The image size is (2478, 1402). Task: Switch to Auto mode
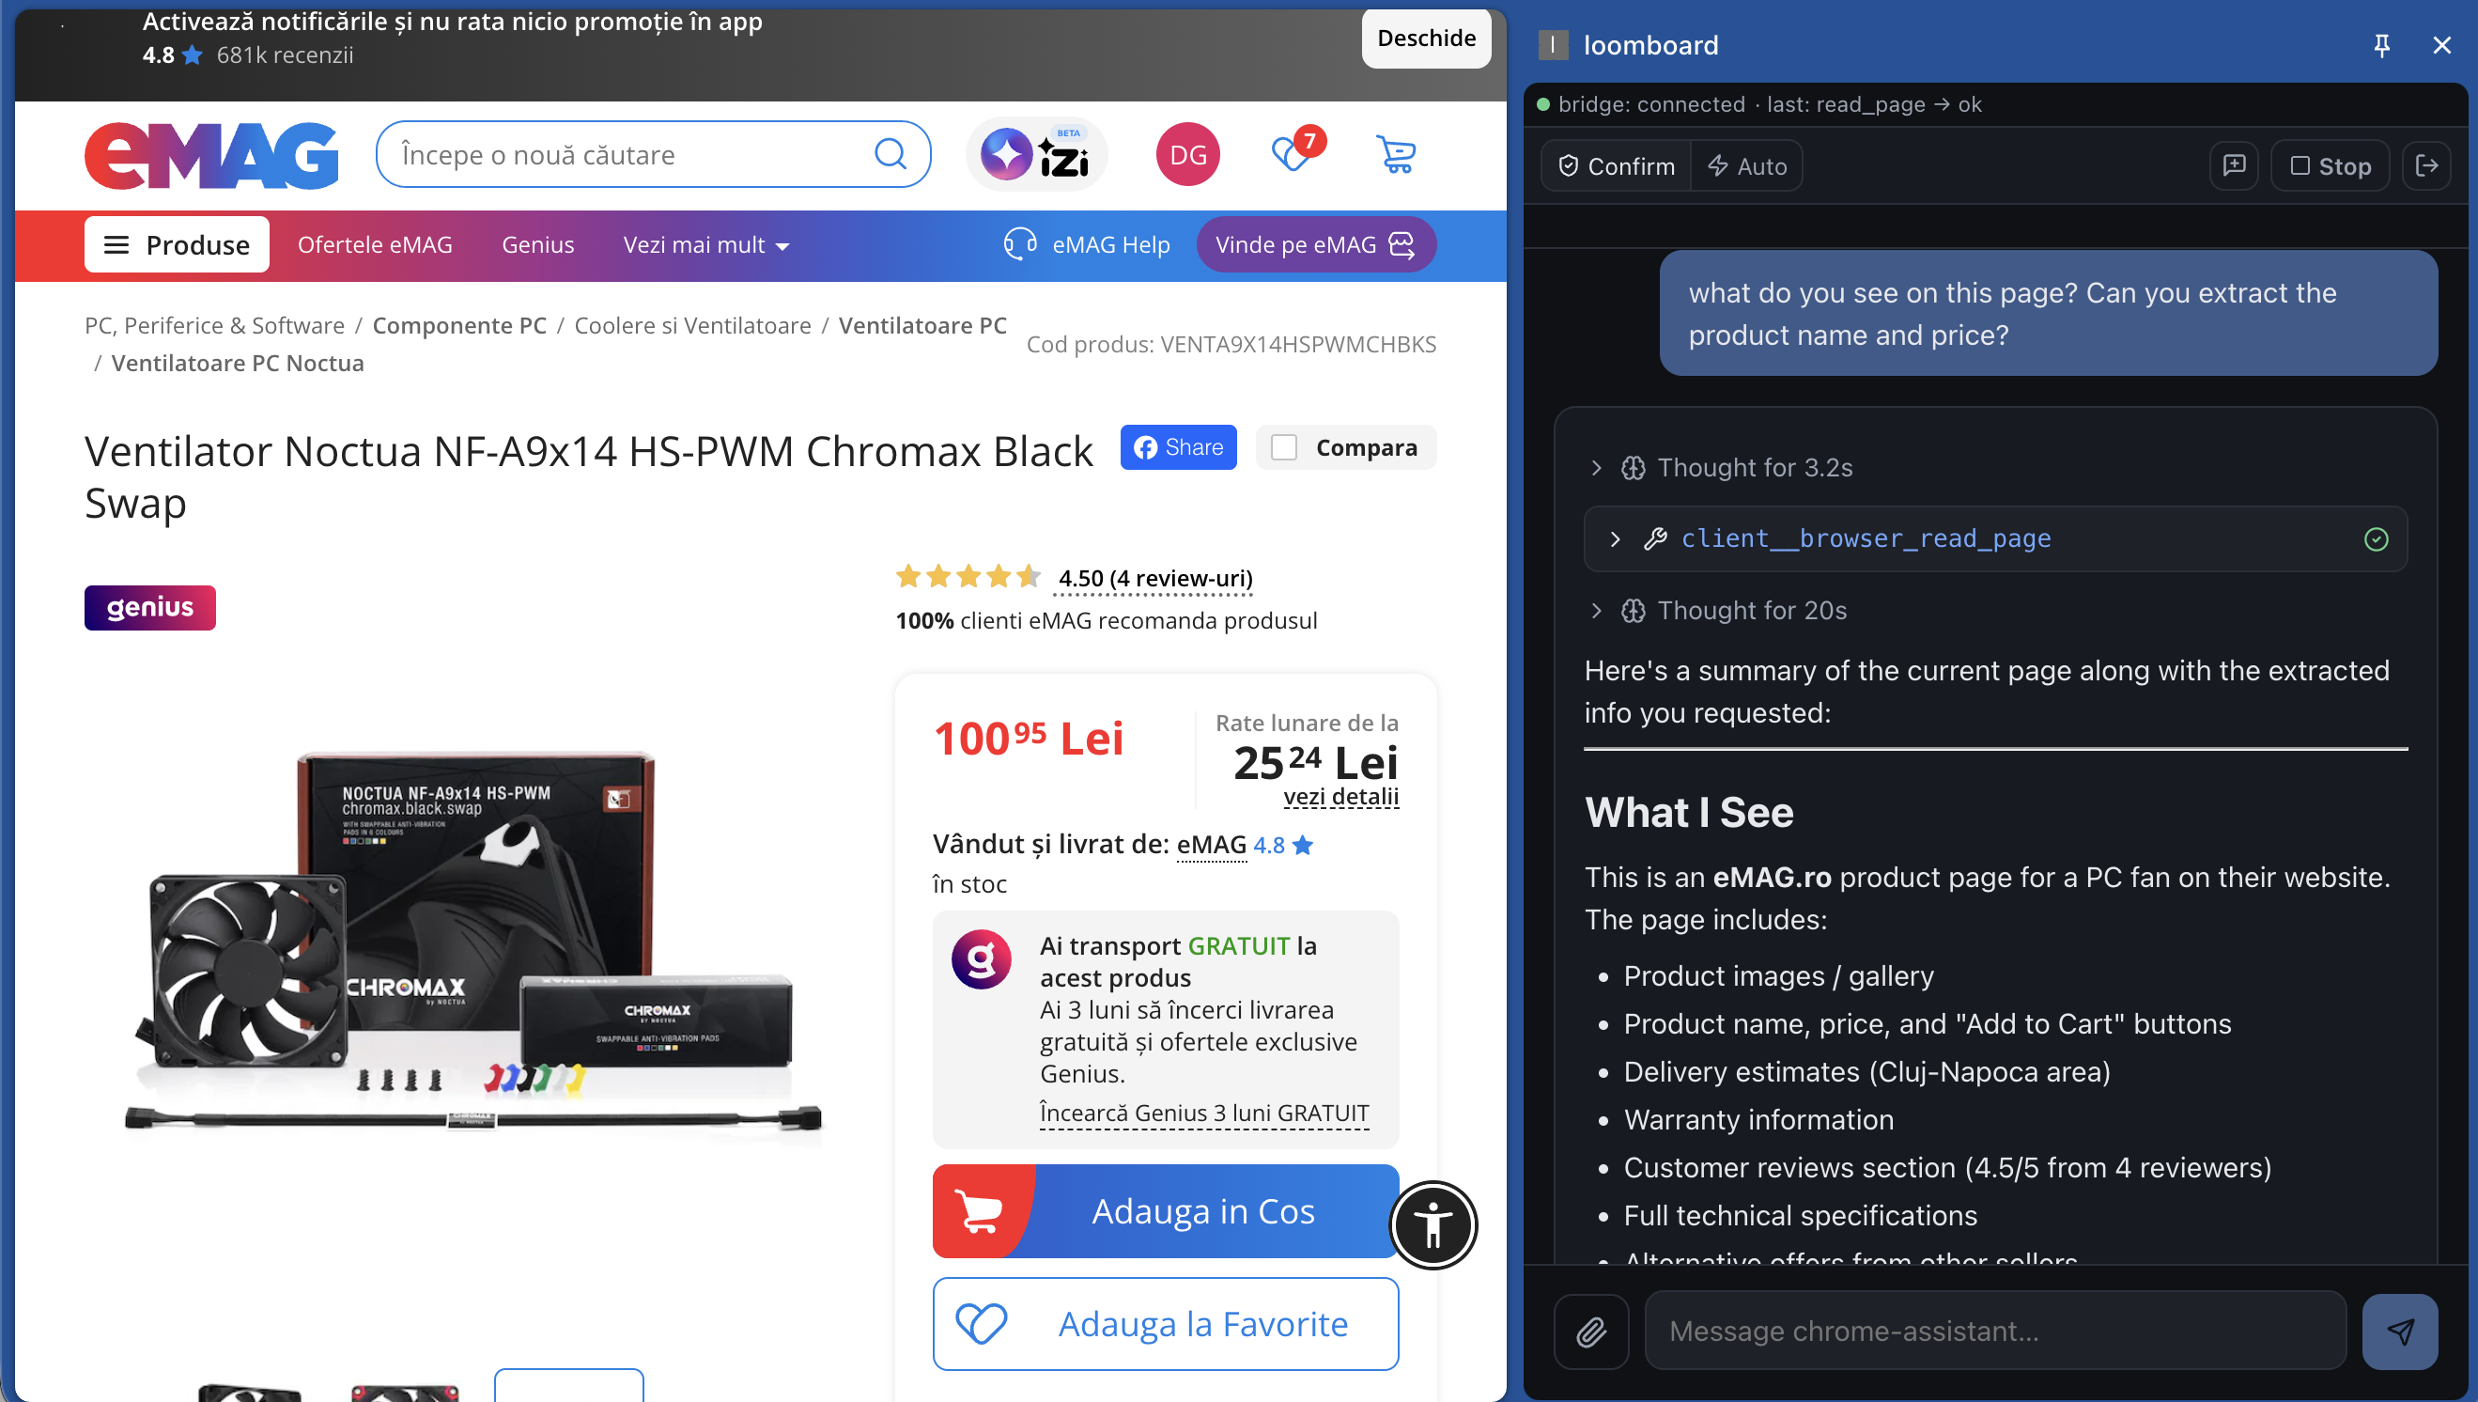1747,165
